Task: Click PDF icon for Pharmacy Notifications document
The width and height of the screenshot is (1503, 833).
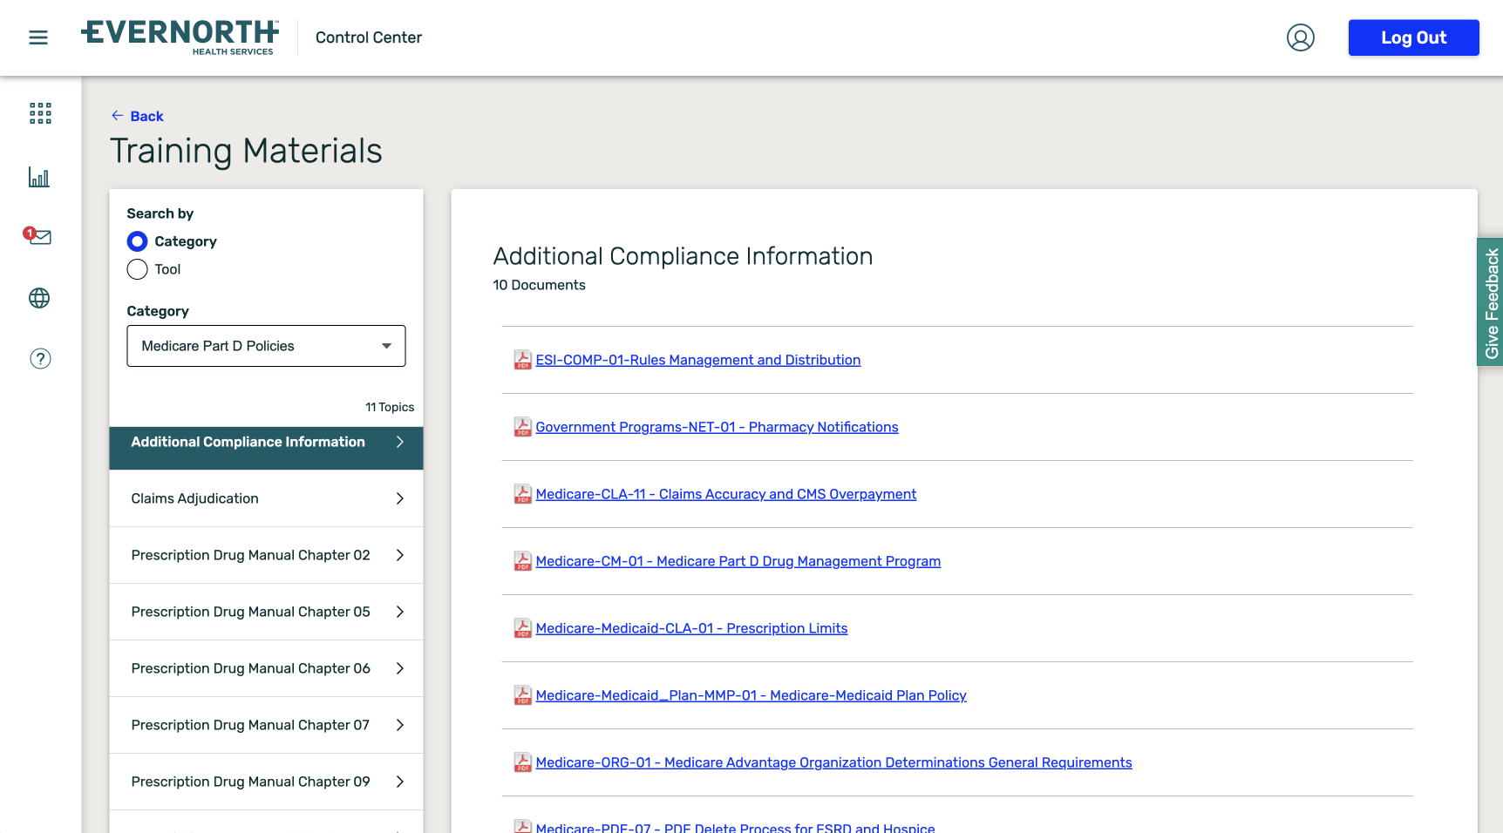Action: 522,427
